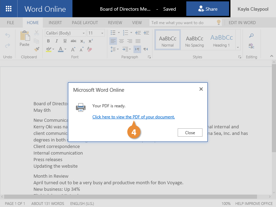Open the app launcher waffle icon

pos(9,9)
